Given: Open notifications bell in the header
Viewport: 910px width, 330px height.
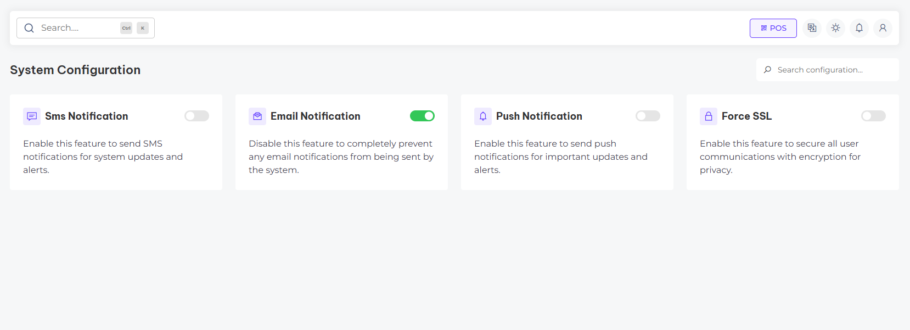Looking at the screenshot, I should [x=859, y=28].
